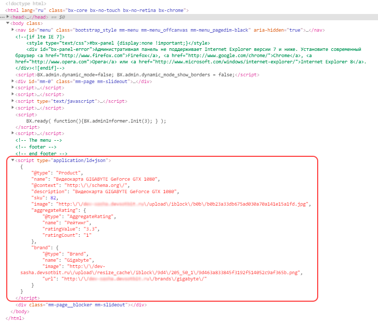Expand the nav id="menu" node
This screenshot has width=378, height=323.
[x=13, y=30]
